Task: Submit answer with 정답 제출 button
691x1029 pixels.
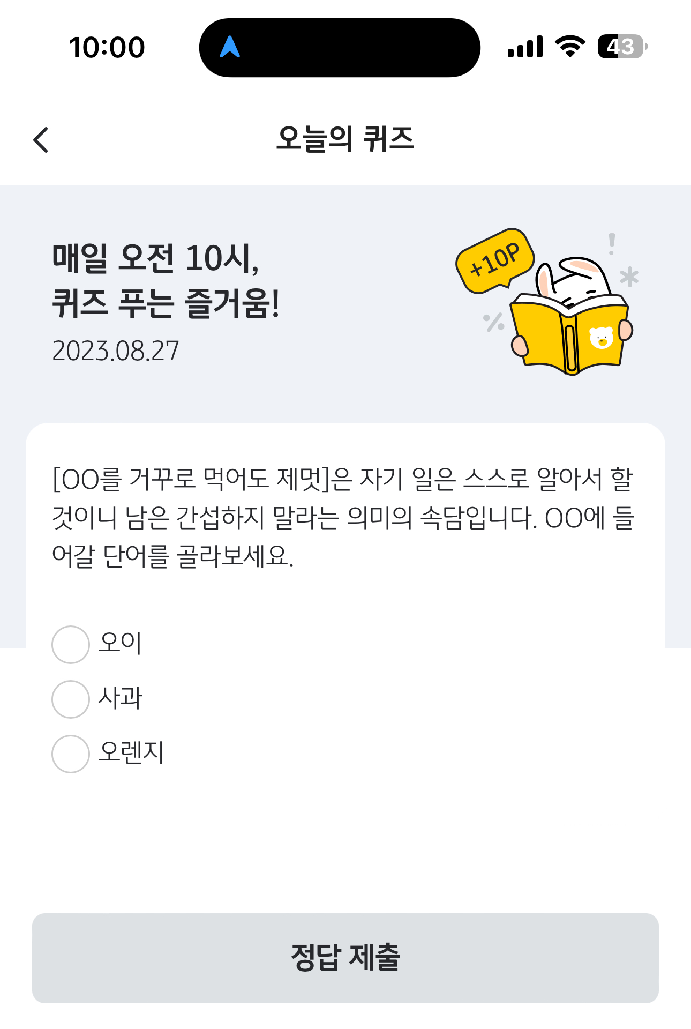Action: (345, 958)
